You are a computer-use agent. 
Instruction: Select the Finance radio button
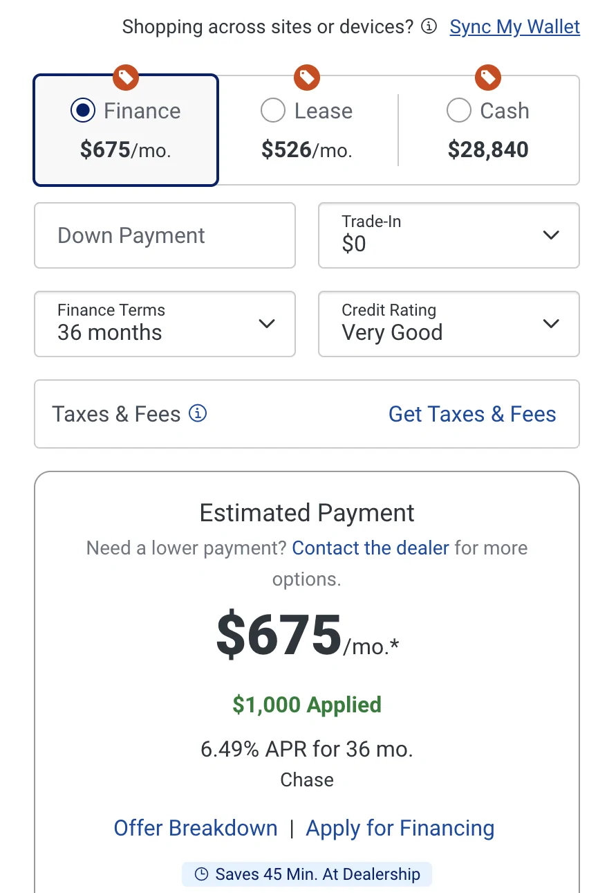(83, 111)
